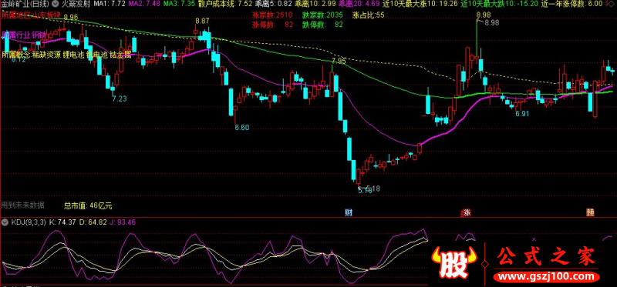617x287 pixels.
Task: Click the 7.23 low price label
Action: (120, 99)
